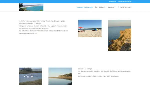Screen dimensions: 150x93
Task: View the calm lagoon and hill photo
Action: (60, 76)
